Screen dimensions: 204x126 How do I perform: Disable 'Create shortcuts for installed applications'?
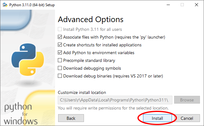(x=60, y=45)
